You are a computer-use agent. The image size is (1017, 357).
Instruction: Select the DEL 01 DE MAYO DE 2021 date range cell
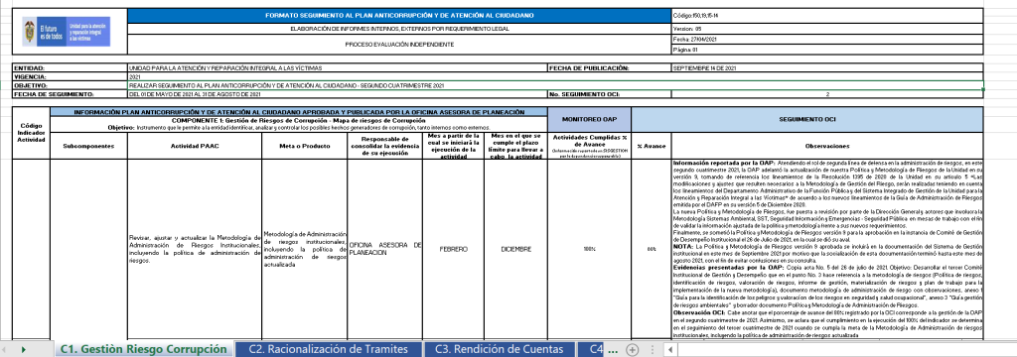[338, 94]
